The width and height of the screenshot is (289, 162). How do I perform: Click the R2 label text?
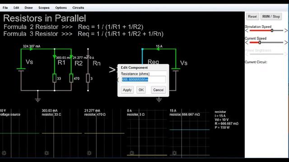pos(79,63)
